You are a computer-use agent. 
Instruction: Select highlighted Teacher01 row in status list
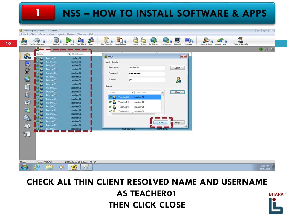pyautogui.click(x=135, y=97)
